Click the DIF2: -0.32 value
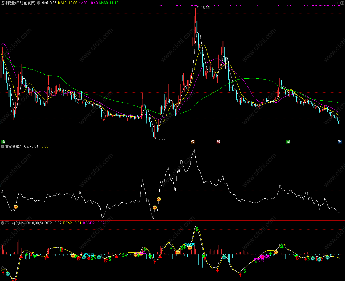Image resolution: width=345 pixels, height=281 pixels. coord(53,223)
